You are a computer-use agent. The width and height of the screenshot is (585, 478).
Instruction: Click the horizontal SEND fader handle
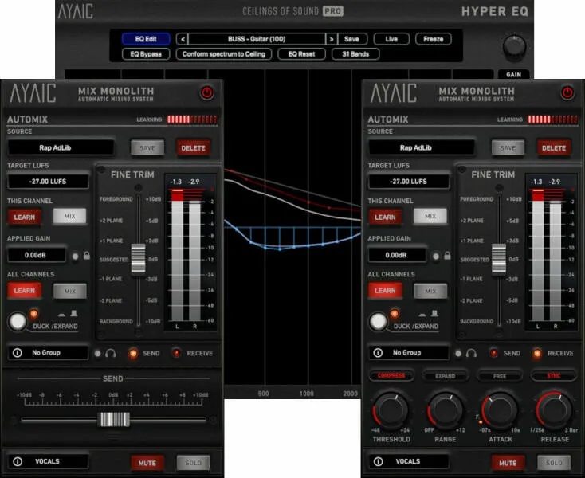[x=114, y=420]
